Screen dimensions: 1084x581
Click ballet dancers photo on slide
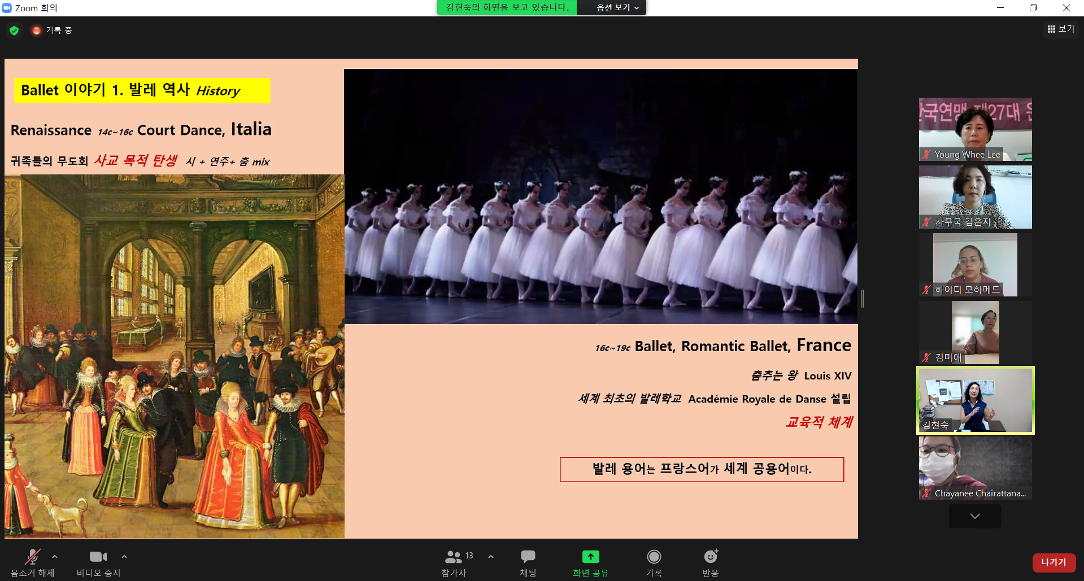(x=601, y=196)
